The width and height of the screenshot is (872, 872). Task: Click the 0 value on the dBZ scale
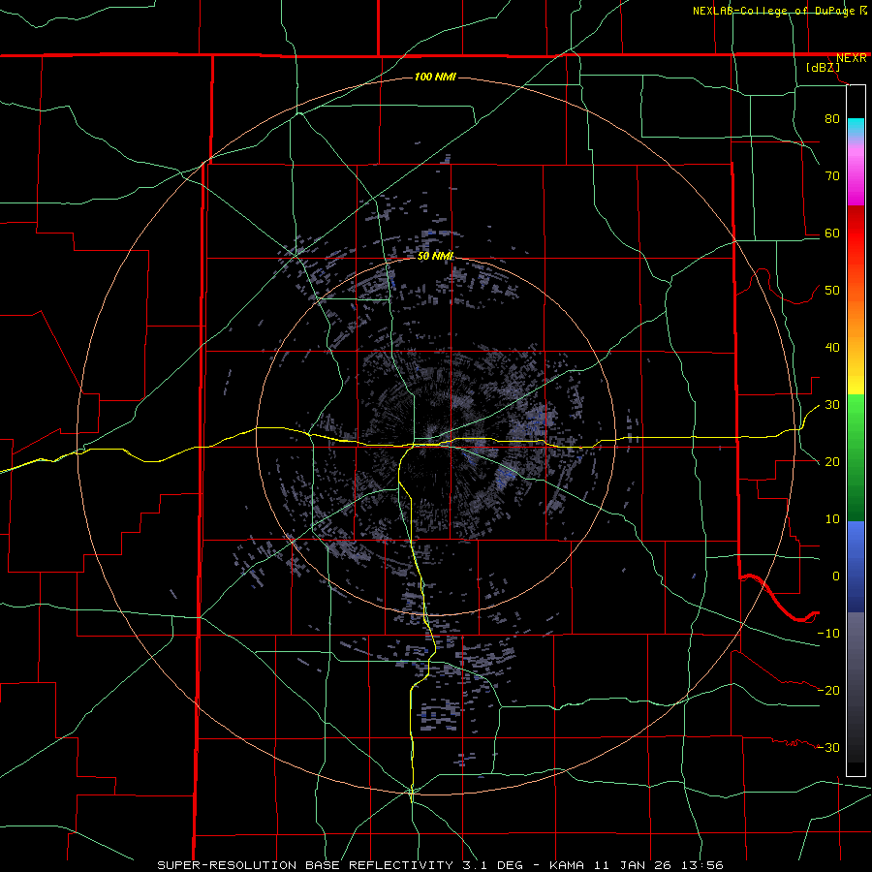point(836,576)
